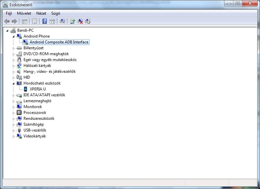Collapse the Android Phone category
Screen dimensions: 260x189
tap(13, 37)
